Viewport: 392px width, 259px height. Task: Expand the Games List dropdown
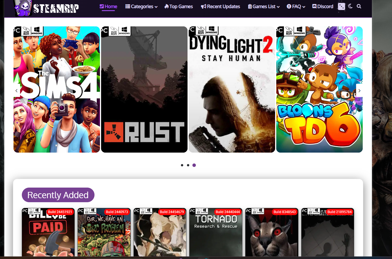[264, 6]
